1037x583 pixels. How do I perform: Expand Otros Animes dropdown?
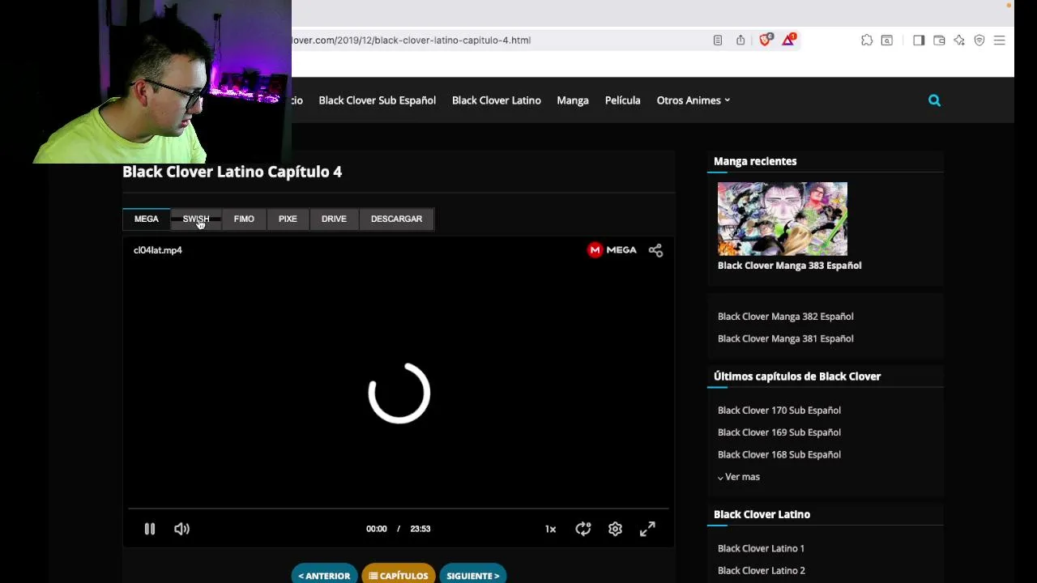click(x=693, y=100)
